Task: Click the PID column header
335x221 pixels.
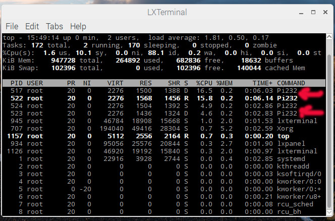Action: pos(17,83)
